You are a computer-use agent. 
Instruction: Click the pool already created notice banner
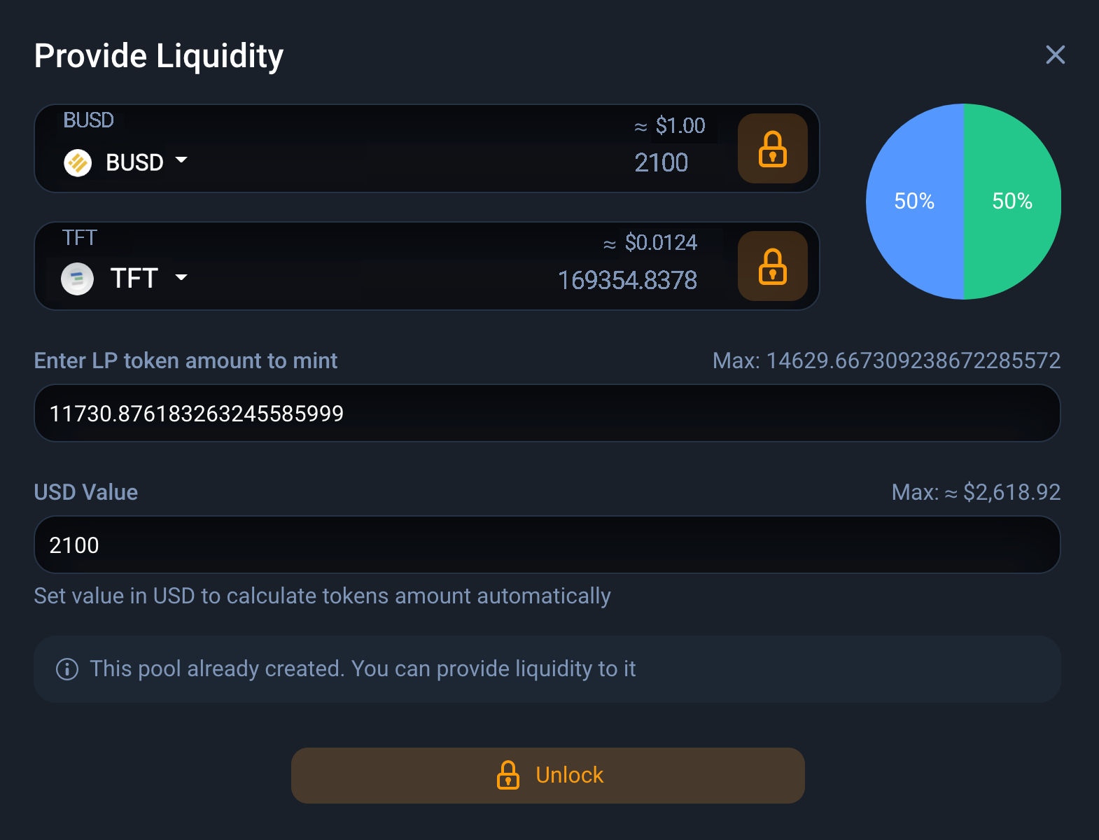546,669
